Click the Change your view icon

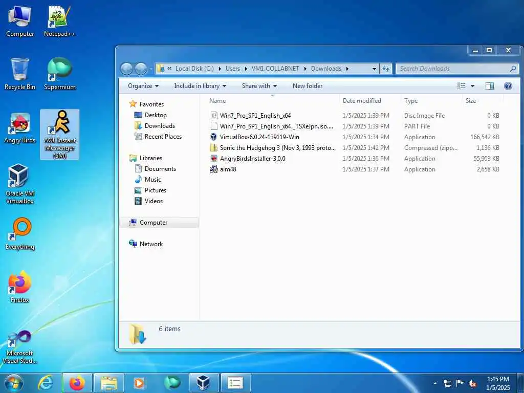click(462, 86)
